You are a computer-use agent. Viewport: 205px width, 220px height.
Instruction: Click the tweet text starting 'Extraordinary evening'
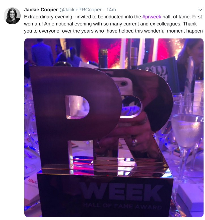tap(113, 24)
